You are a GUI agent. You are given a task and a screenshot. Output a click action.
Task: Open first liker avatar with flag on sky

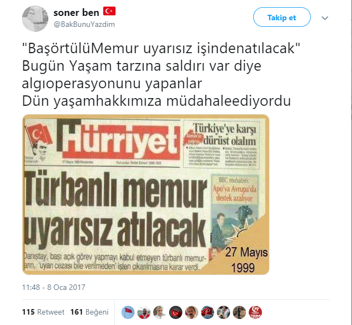pos(128,312)
